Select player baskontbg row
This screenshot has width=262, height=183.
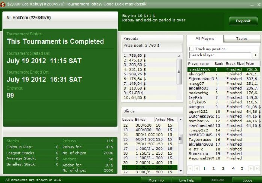[223, 93]
